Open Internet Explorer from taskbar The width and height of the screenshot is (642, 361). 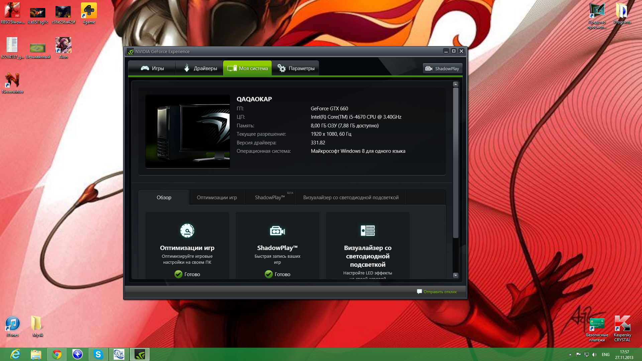15,354
